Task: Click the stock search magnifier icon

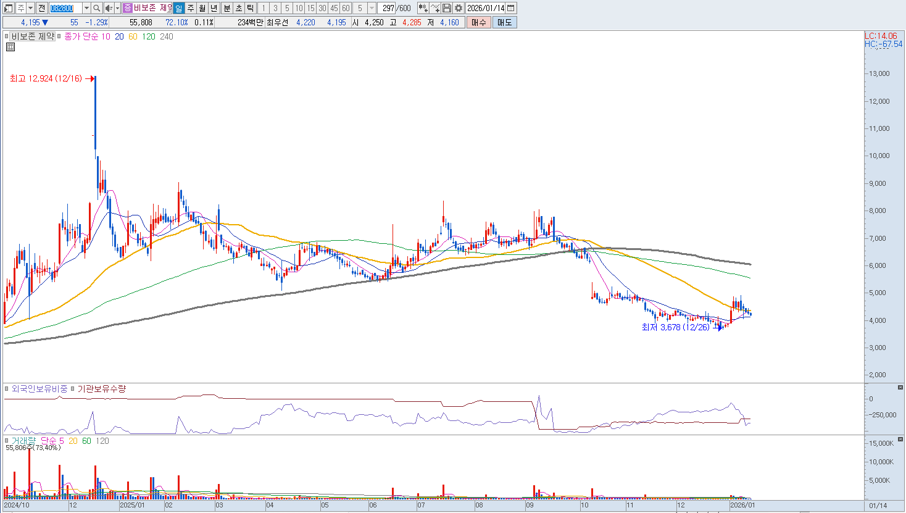Action: [x=97, y=8]
